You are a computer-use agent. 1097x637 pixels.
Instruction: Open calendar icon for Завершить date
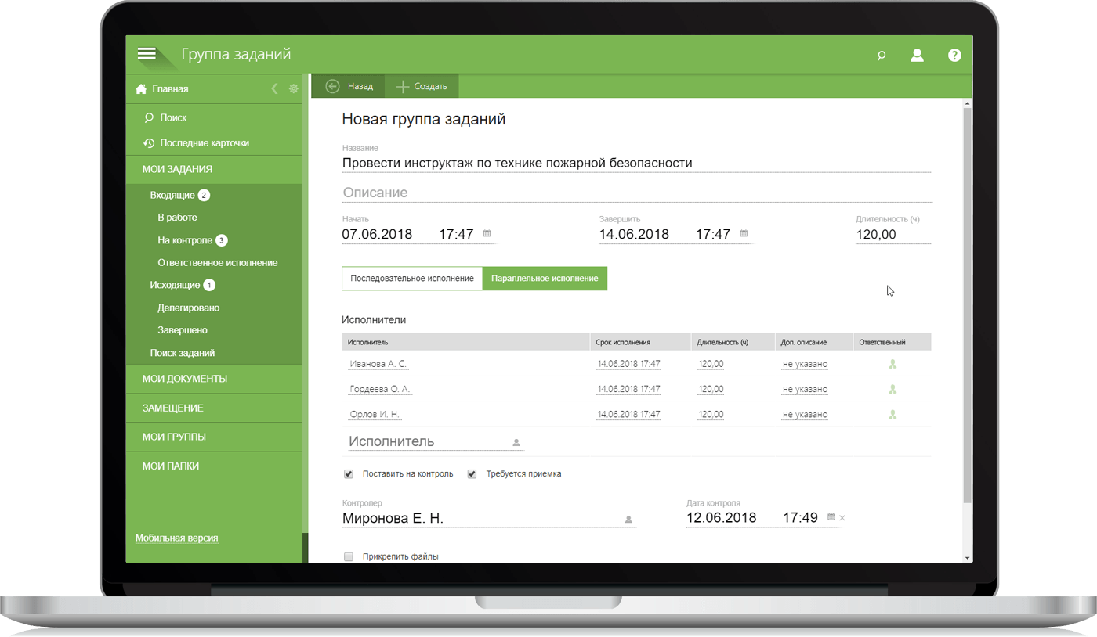click(x=744, y=233)
